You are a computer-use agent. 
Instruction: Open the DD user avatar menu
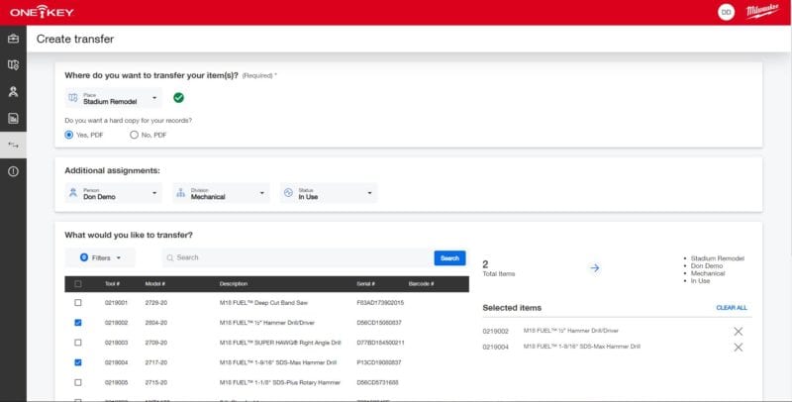[726, 12]
